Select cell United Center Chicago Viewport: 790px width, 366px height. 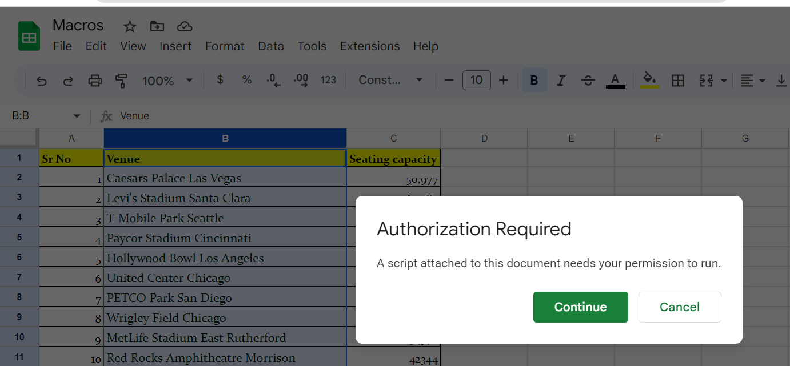[x=225, y=277]
